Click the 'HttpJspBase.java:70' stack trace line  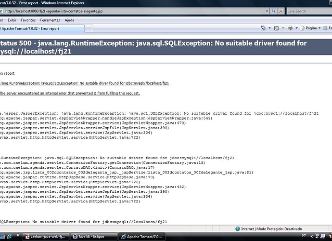tap(77, 177)
